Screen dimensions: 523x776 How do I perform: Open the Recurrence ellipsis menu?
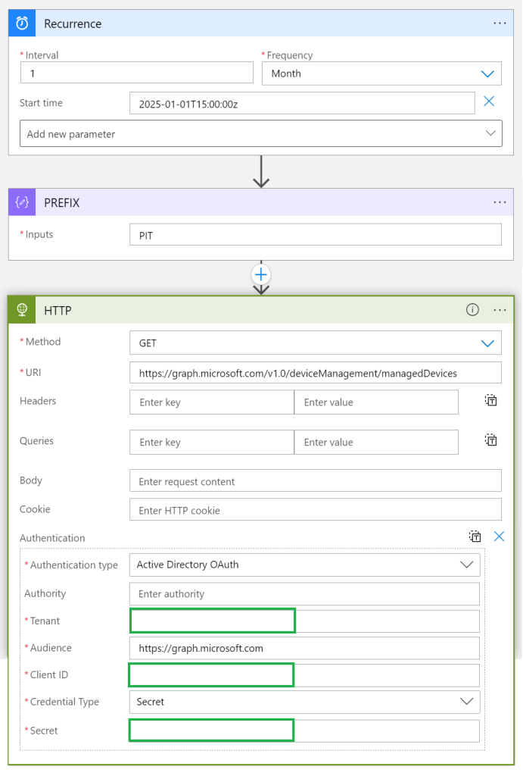coord(500,23)
